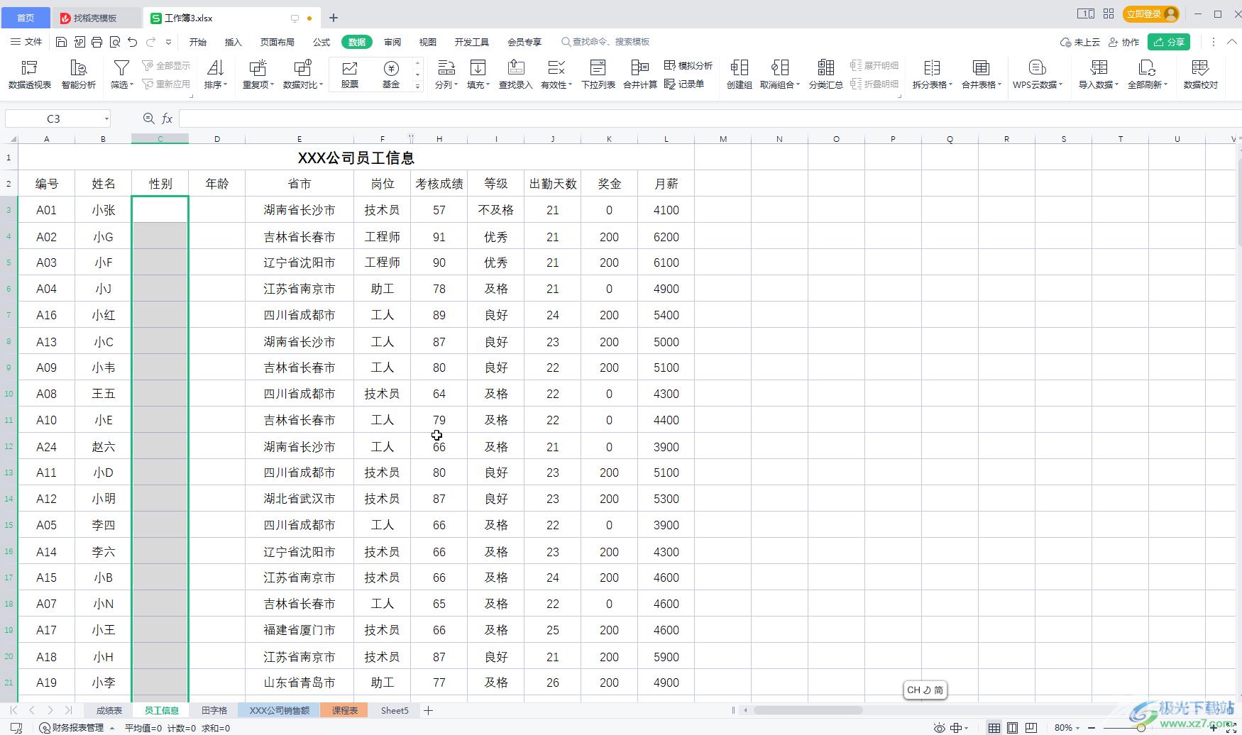
Task: Open Consolidate (合并计算)
Action: click(x=640, y=74)
